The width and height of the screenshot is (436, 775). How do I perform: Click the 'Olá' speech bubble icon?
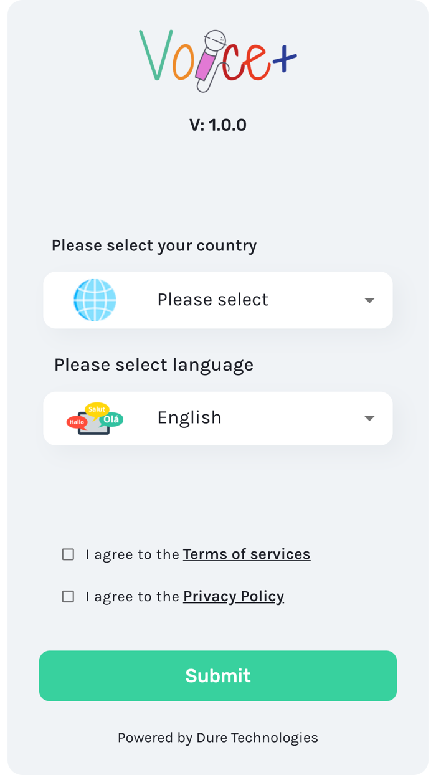tap(111, 419)
